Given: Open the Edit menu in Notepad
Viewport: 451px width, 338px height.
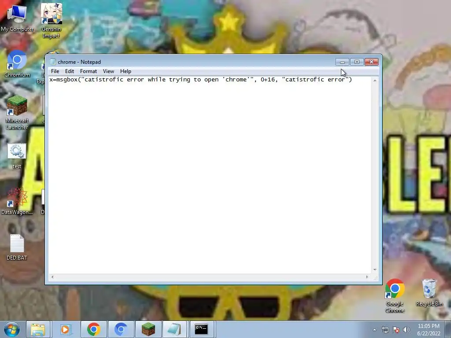Looking at the screenshot, I should (x=69, y=71).
